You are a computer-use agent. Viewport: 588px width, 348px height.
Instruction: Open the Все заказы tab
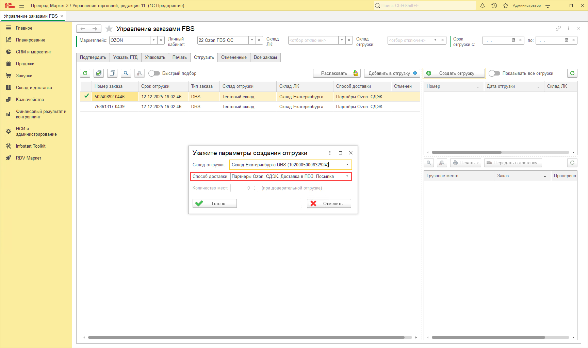click(x=265, y=57)
